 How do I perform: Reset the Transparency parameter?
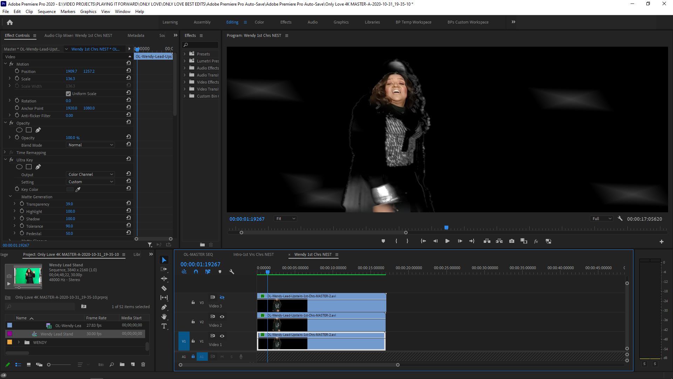click(x=129, y=203)
